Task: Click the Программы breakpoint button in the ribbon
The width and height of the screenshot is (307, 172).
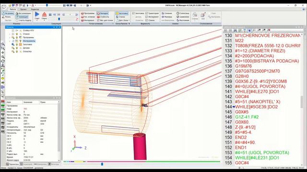Action: [88, 13]
